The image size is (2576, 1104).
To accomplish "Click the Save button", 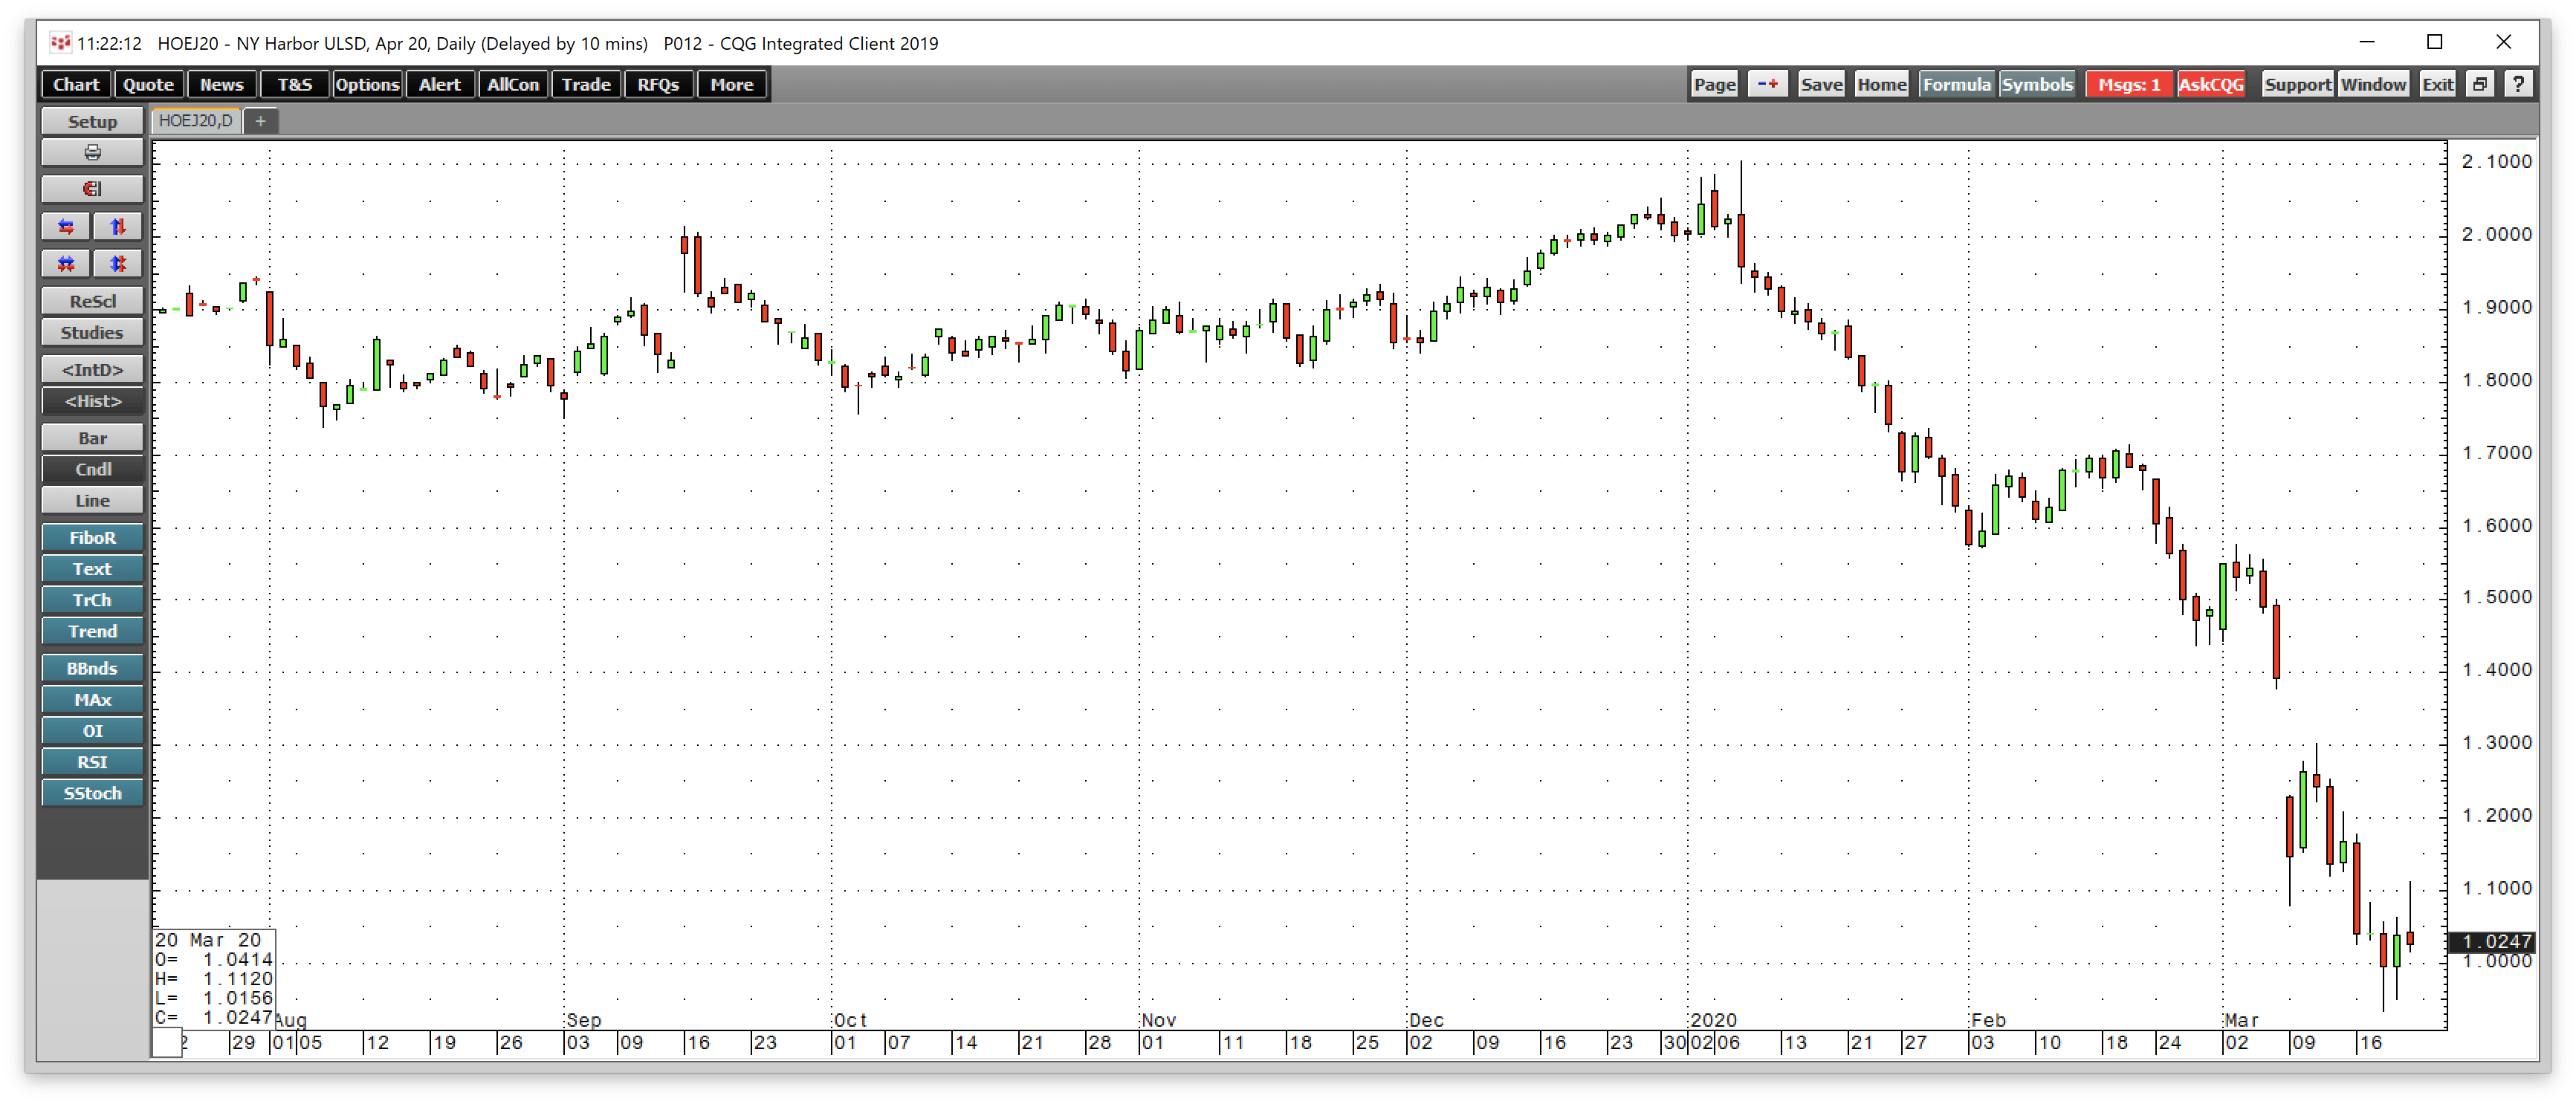I will click(1821, 84).
